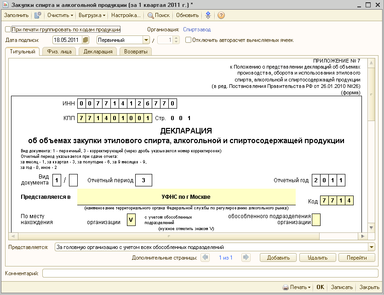The height and width of the screenshot is (295, 384).
Task: Click the Вид документа cell showing 1
Action: (x=57, y=180)
